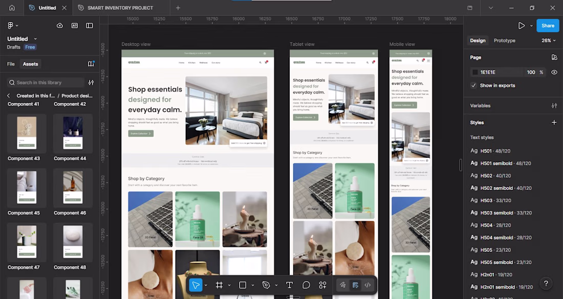
Task: Switch to Dev Mode code icon
Action: click(367, 285)
